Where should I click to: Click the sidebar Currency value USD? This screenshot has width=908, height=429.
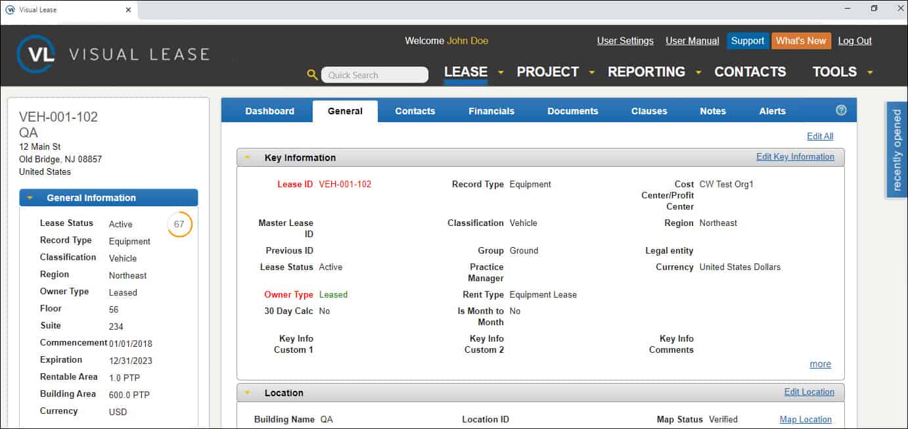[118, 412]
